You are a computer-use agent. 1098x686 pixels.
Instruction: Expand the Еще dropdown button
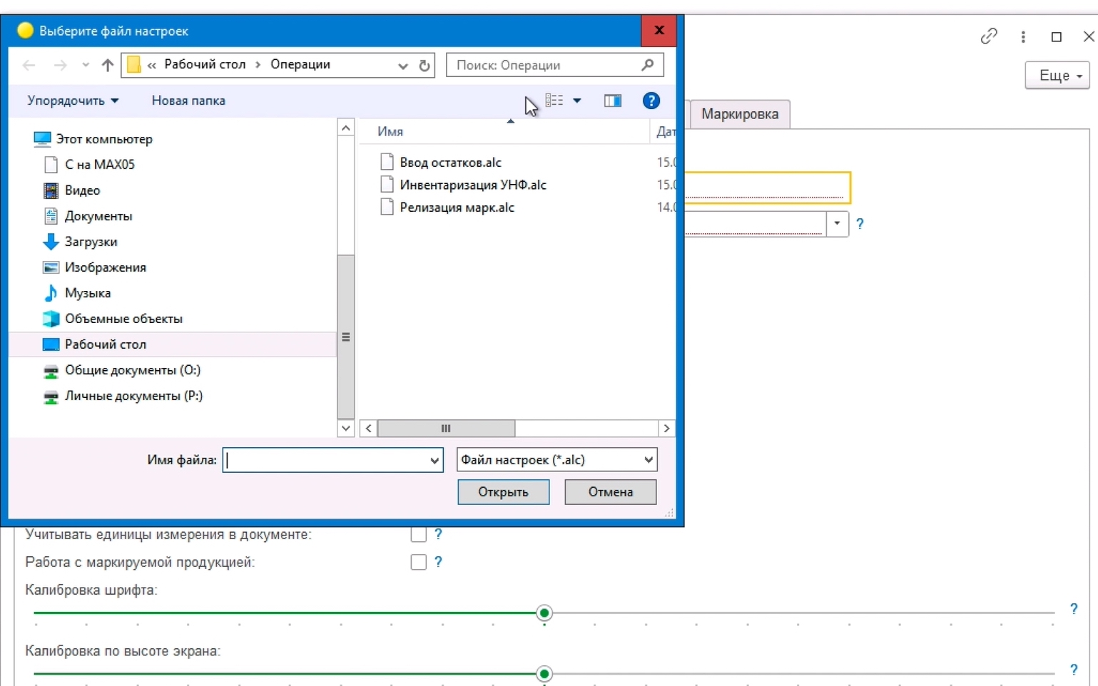(x=1057, y=76)
